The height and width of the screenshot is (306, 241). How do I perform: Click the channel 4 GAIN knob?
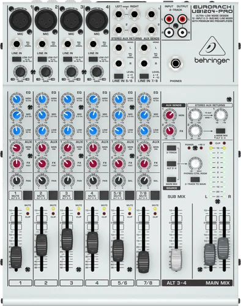(x=97, y=72)
